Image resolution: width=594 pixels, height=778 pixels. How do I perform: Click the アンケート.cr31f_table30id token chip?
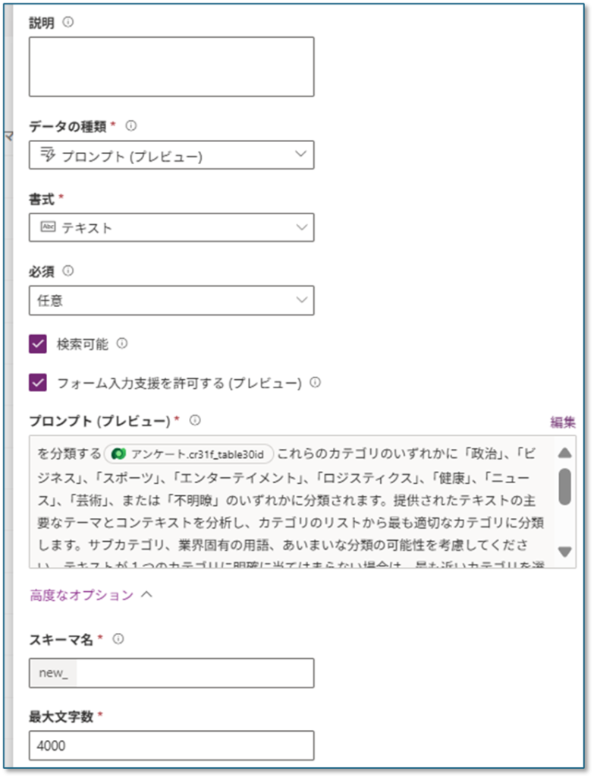point(189,454)
